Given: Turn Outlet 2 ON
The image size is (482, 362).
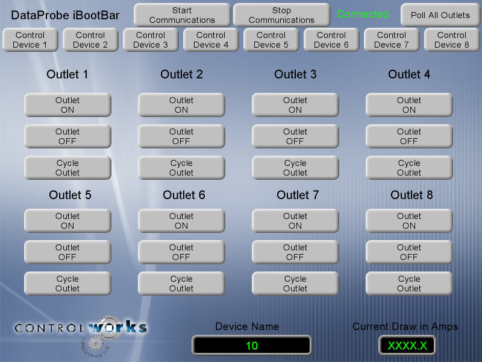Looking at the screenshot, I should click(181, 105).
